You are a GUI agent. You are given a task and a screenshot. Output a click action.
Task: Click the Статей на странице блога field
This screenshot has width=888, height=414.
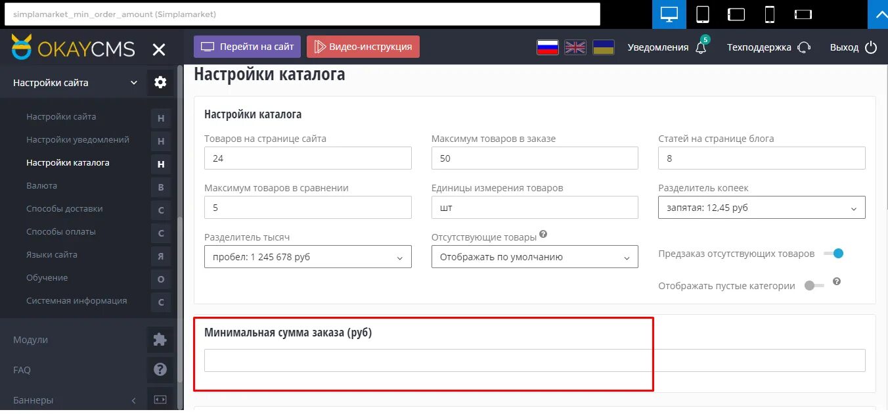pyautogui.click(x=762, y=158)
